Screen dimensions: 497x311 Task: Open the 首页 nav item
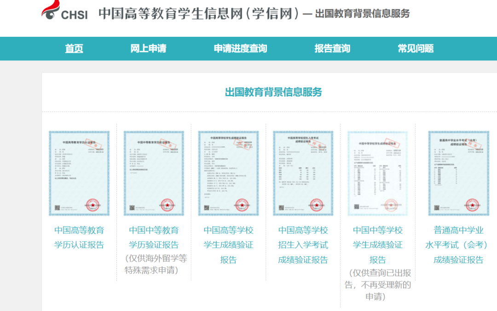tap(74, 48)
